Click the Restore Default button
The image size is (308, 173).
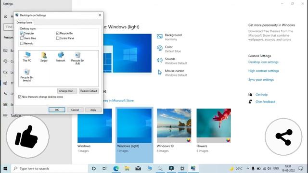click(x=89, y=91)
